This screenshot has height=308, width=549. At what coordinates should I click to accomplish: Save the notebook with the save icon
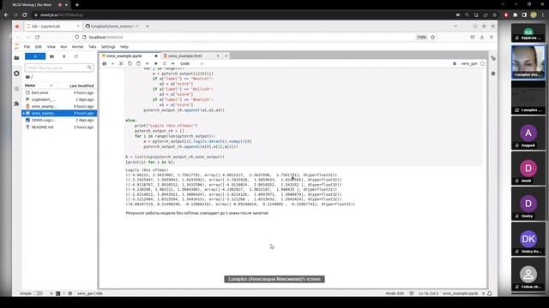coord(105,63)
